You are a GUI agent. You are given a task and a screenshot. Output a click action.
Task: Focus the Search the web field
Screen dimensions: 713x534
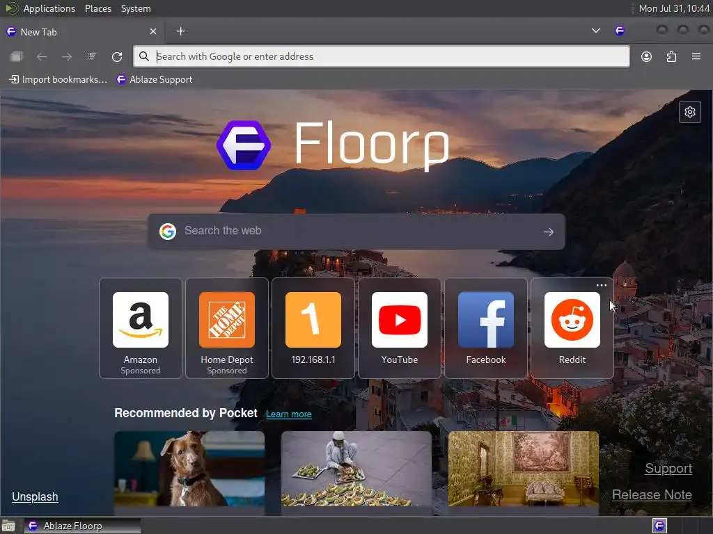pos(356,232)
